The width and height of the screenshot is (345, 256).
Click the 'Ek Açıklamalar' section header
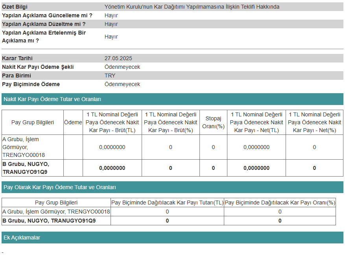pyautogui.click(x=172, y=238)
